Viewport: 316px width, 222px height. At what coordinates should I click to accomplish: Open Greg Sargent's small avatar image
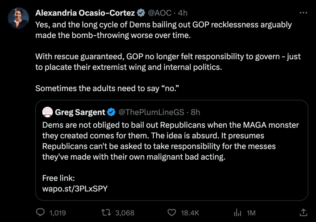[x=47, y=112]
